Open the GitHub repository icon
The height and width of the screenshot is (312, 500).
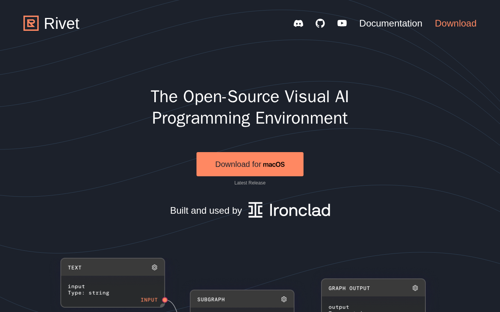click(320, 23)
